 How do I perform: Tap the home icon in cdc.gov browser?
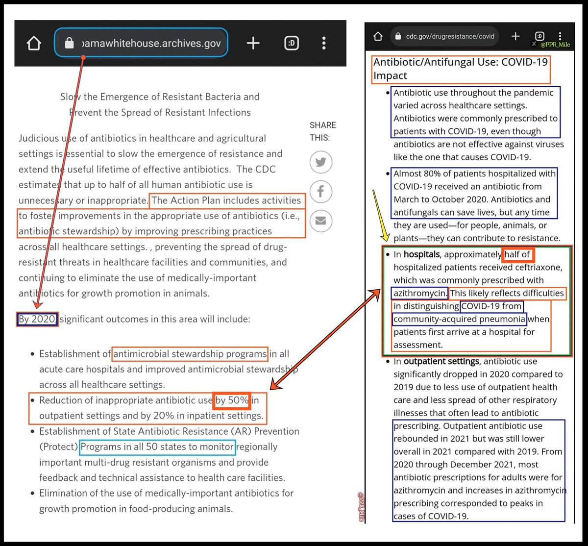(378, 36)
